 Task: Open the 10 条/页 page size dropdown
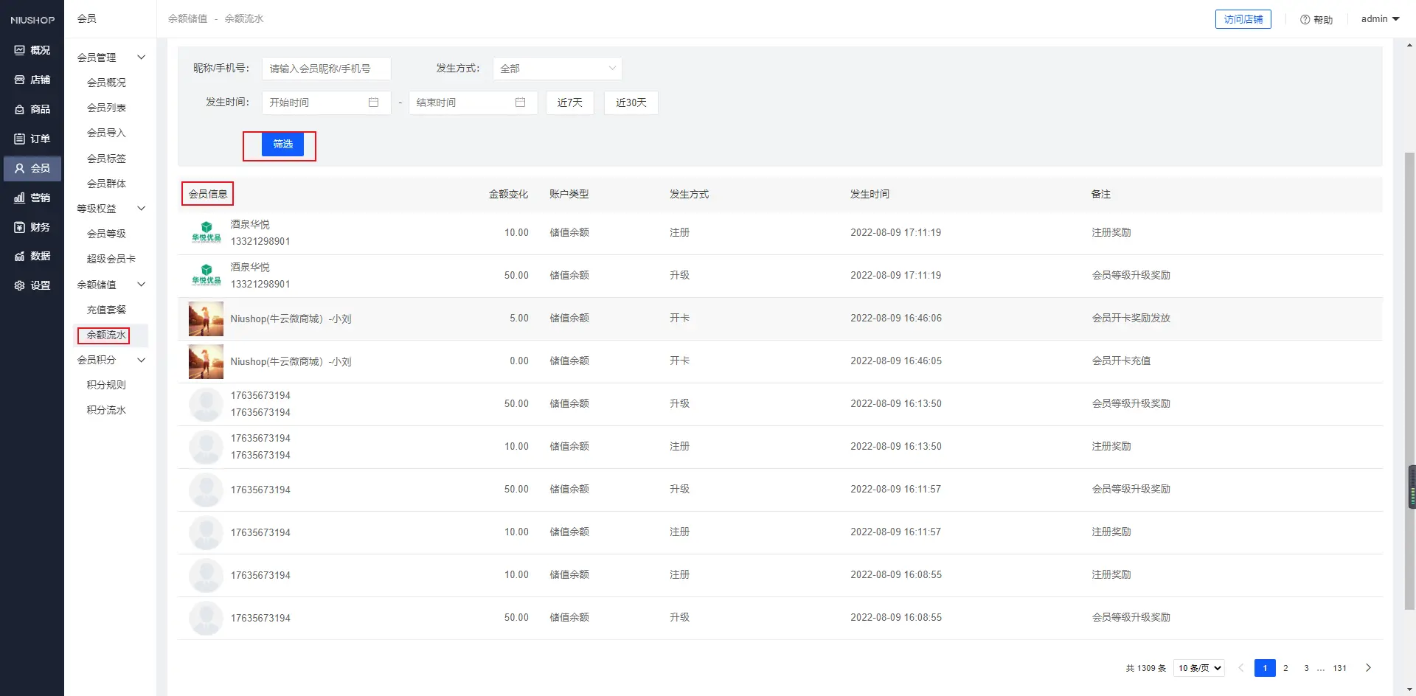click(x=1199, y=668)
